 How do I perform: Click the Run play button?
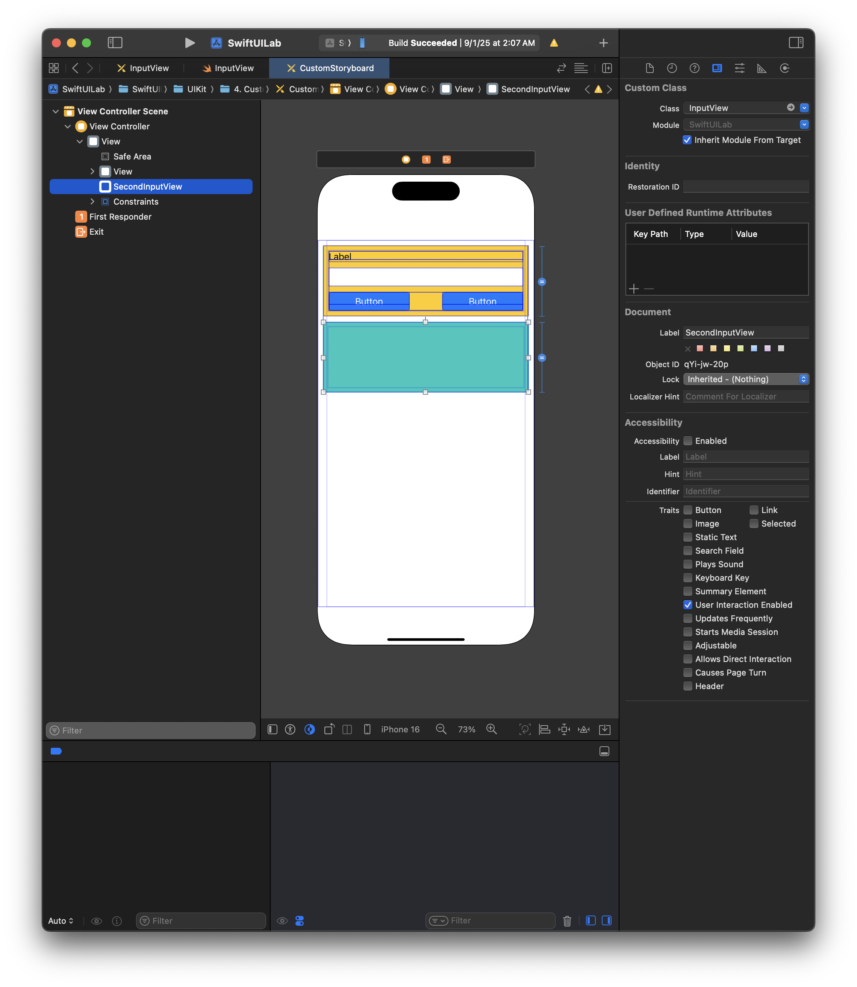click(189, 43)
